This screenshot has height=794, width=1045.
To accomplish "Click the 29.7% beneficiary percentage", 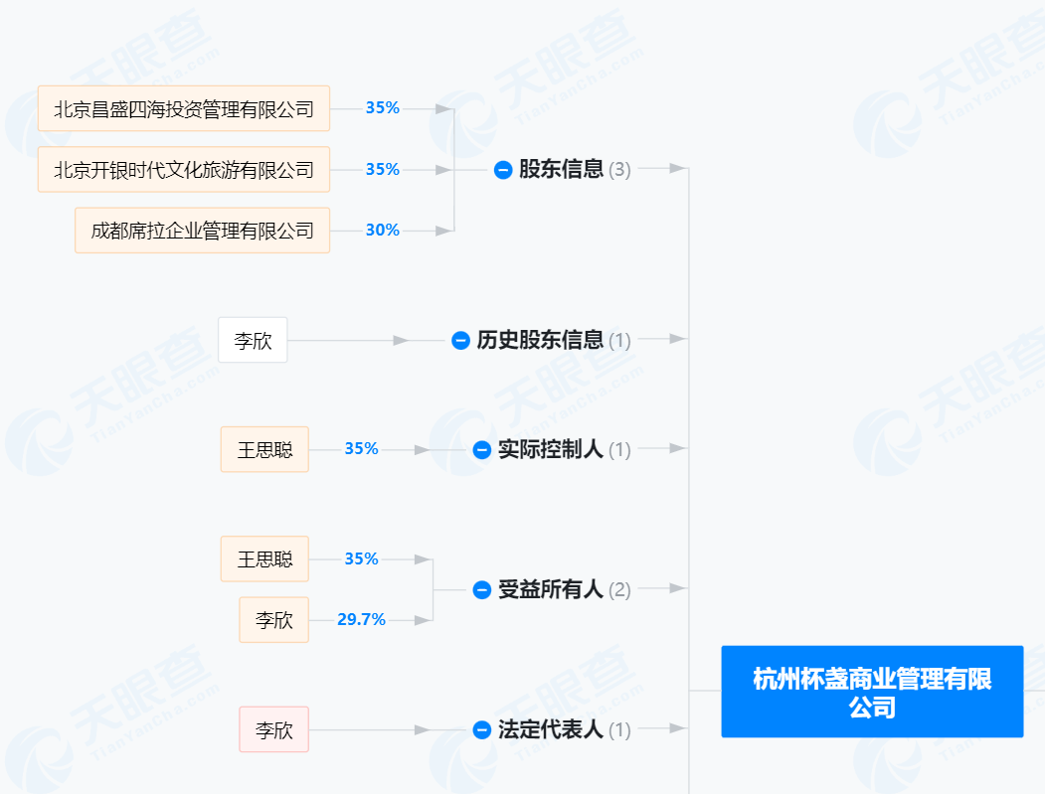I will coord(361,619).
